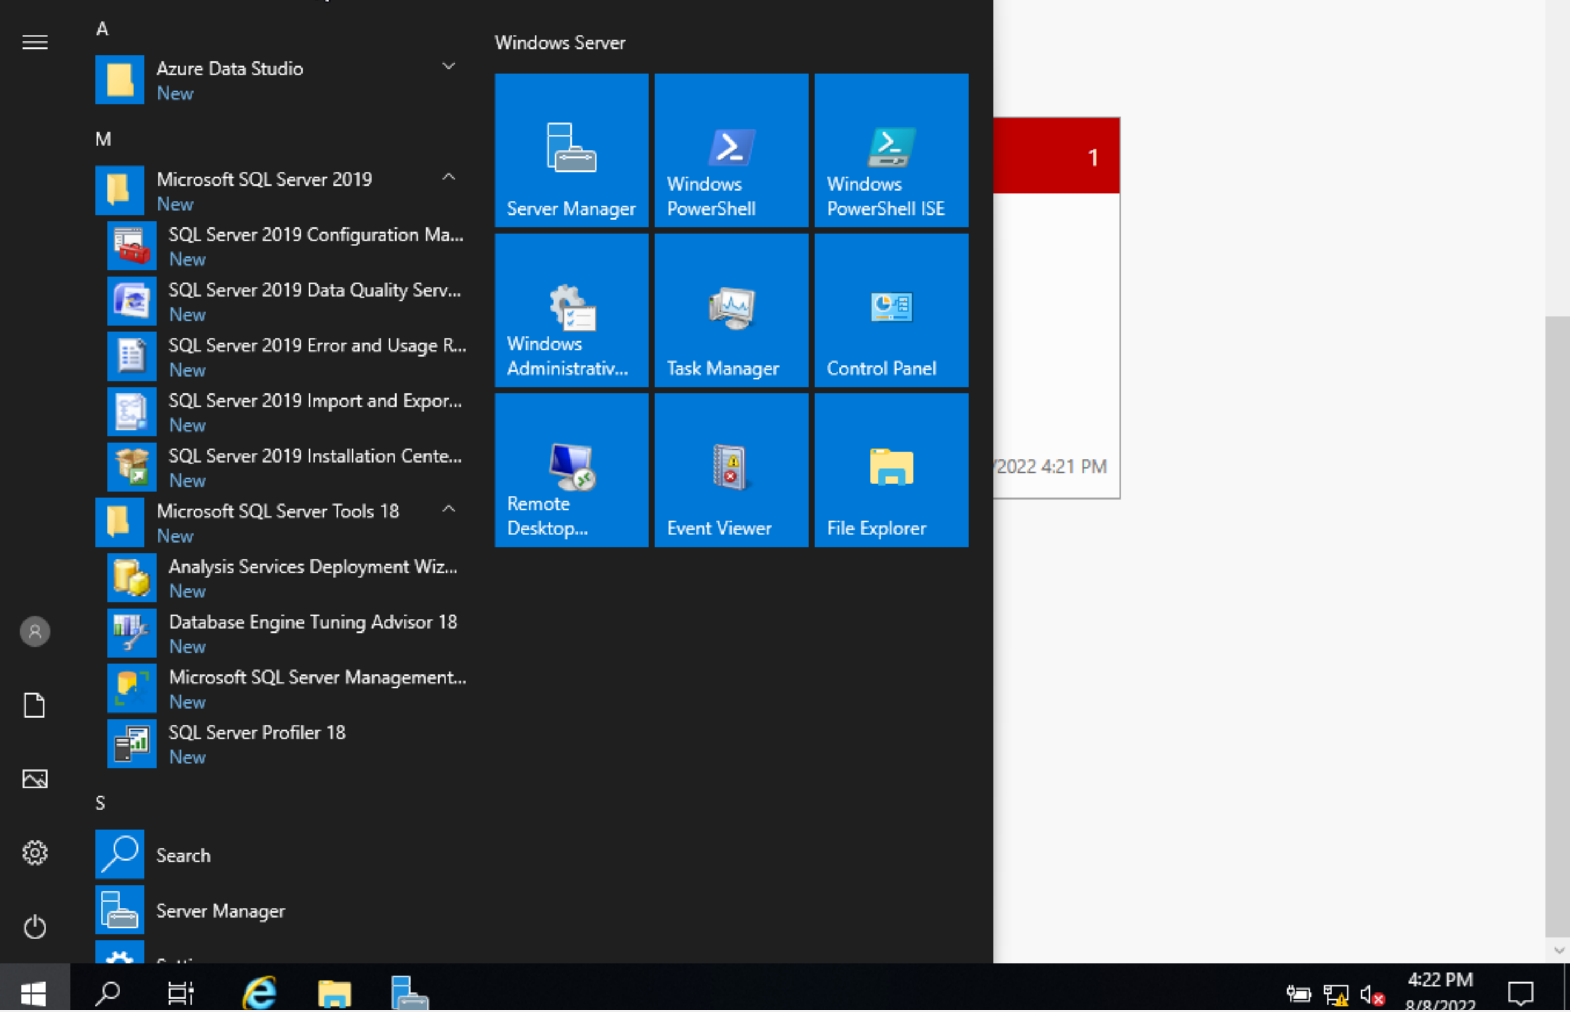Viewport: 1571px width, 1012px height.
Task: Open Pictures from the Start sidebar
Action: 35,779
